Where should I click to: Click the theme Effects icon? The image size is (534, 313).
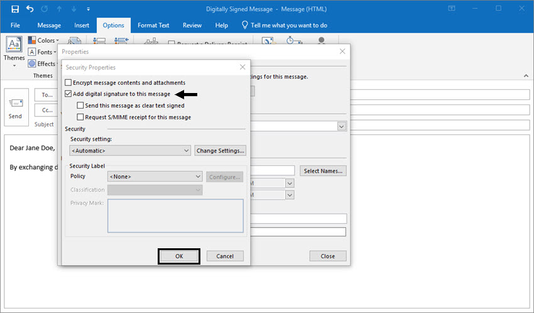coord(31,63)
